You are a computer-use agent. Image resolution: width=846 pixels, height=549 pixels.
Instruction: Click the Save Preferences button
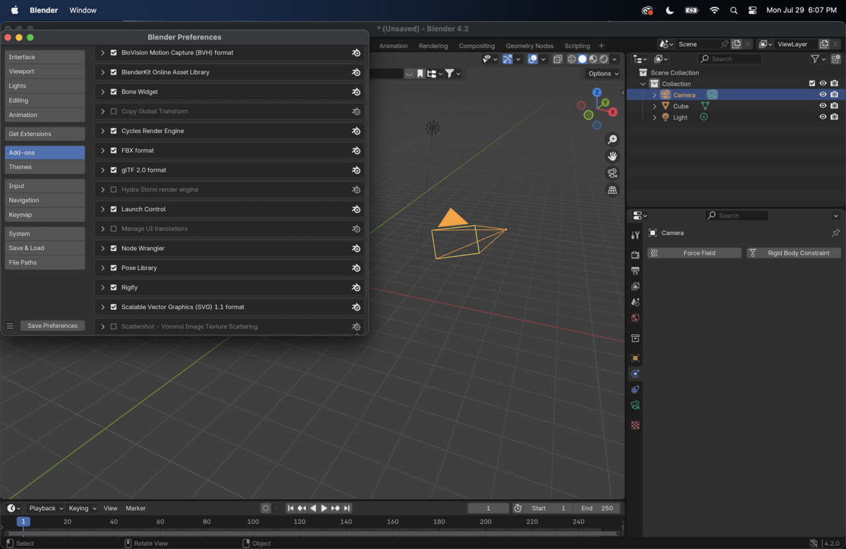click(52, 326)
